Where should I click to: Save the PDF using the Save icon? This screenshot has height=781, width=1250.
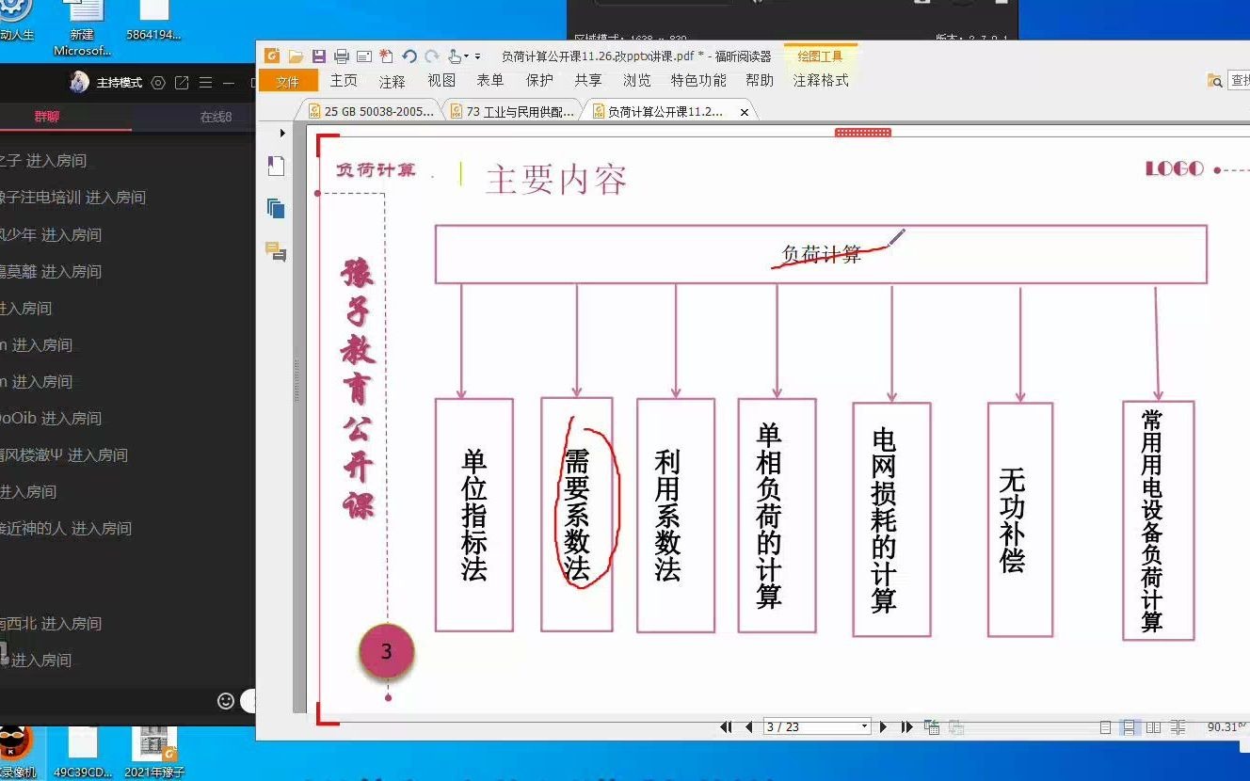(319, 56)
